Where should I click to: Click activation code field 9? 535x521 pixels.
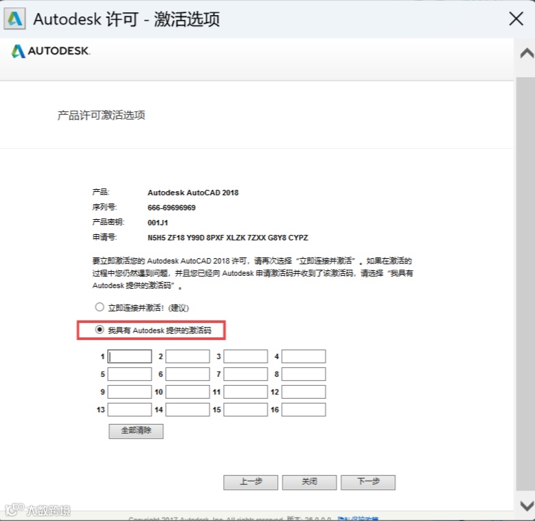[130, 392]
